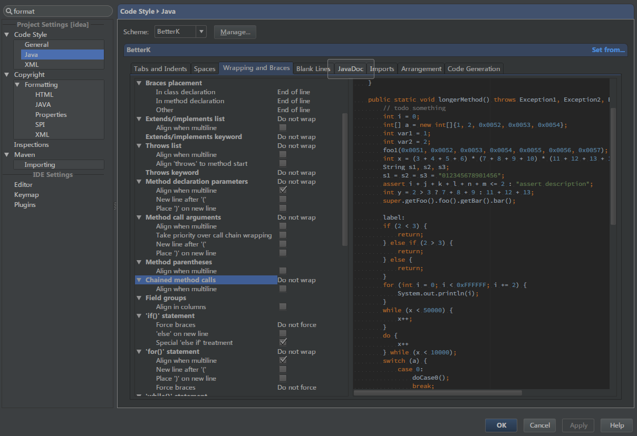Disable 'Align when multiline' for 'for()' statement
This screenshot has height=436, width=637.
point(283,360)
